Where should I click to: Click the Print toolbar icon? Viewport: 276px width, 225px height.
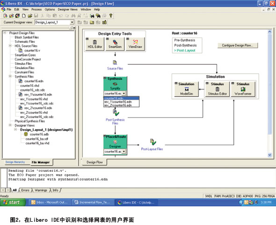pyautogui.click(x=104, y=16)
